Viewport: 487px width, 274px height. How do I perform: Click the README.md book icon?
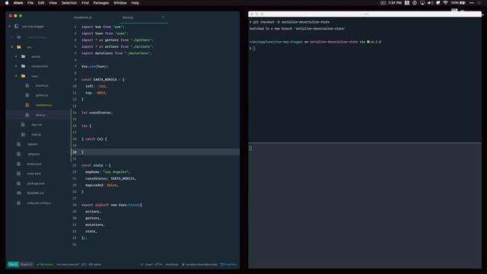pyautogui.click(x=19, y=193)
